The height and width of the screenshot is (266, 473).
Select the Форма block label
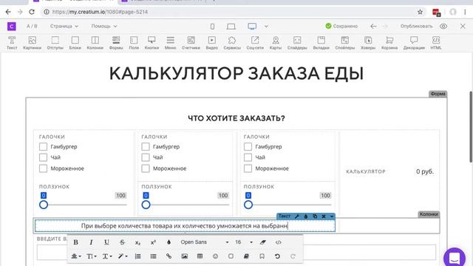[438, 94]
